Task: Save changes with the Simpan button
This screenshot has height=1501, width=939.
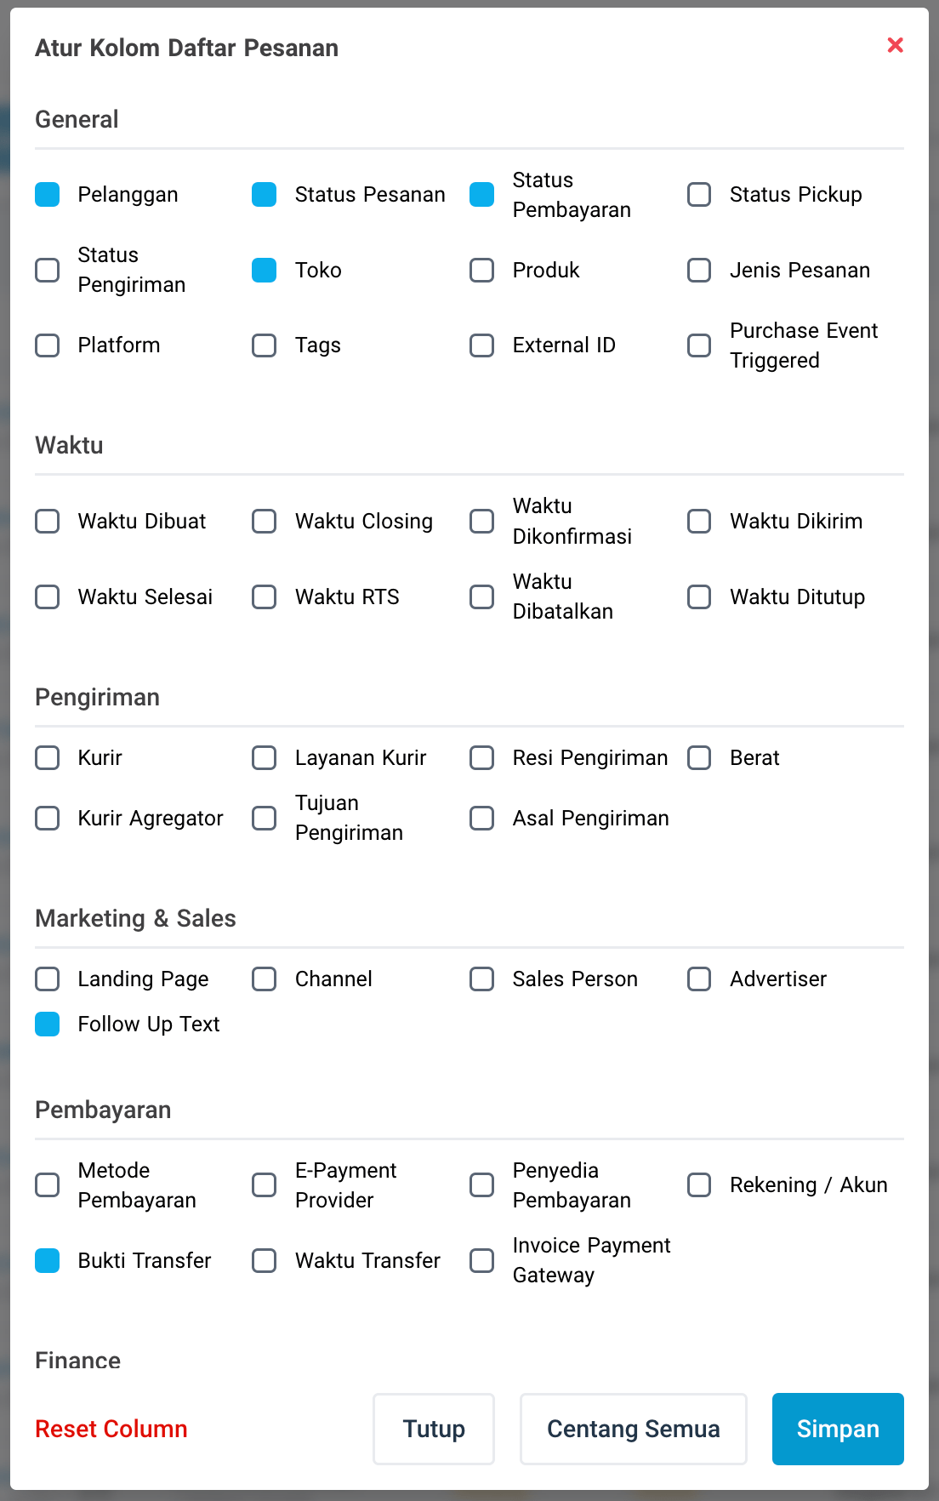Action: coord(837,1429)
